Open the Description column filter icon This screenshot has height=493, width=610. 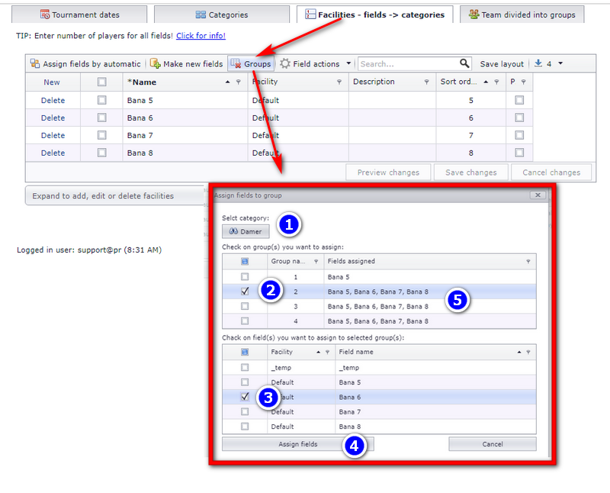[x=427, y=82]
